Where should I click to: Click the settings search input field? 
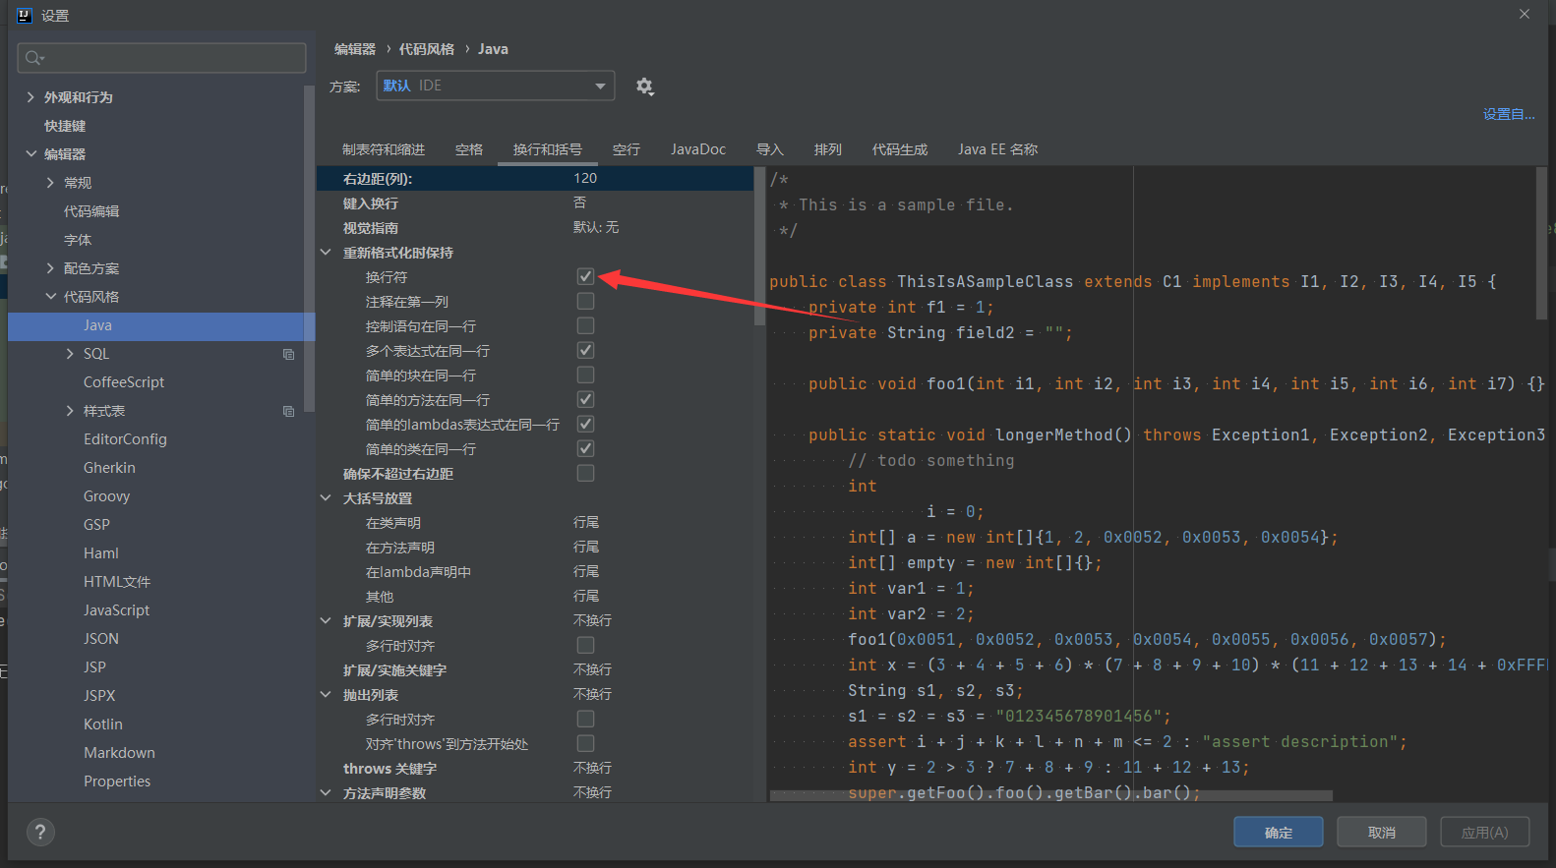pyautogui.click(x=161, y=58)
